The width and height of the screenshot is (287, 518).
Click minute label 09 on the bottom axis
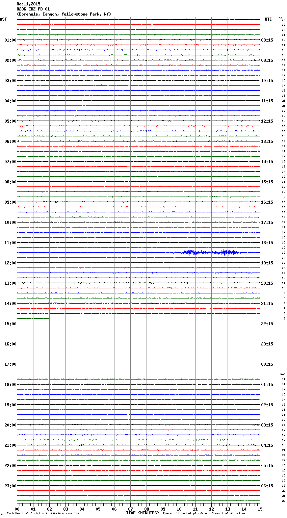pyautogui.click(x=163, y=509)
